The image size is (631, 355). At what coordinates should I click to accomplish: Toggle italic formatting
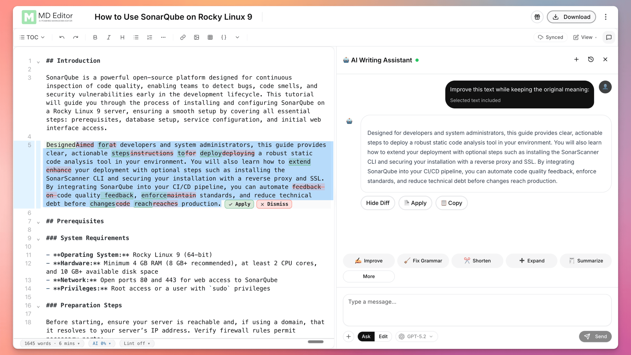tap(109, 37)
